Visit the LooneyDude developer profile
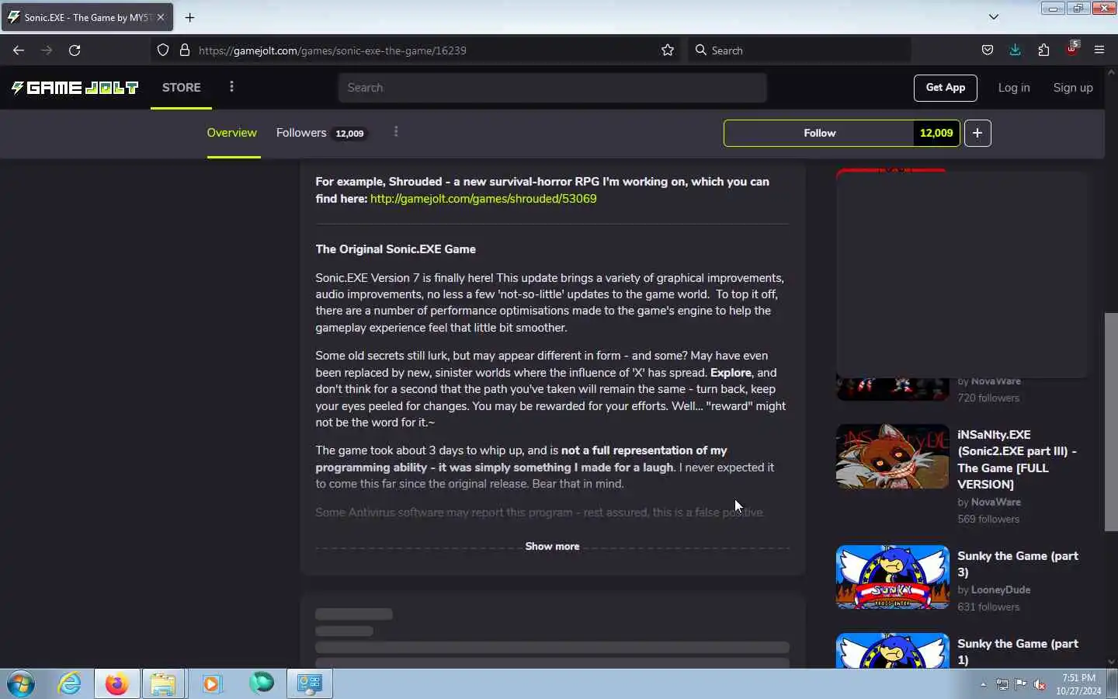 click(1001, 590)
